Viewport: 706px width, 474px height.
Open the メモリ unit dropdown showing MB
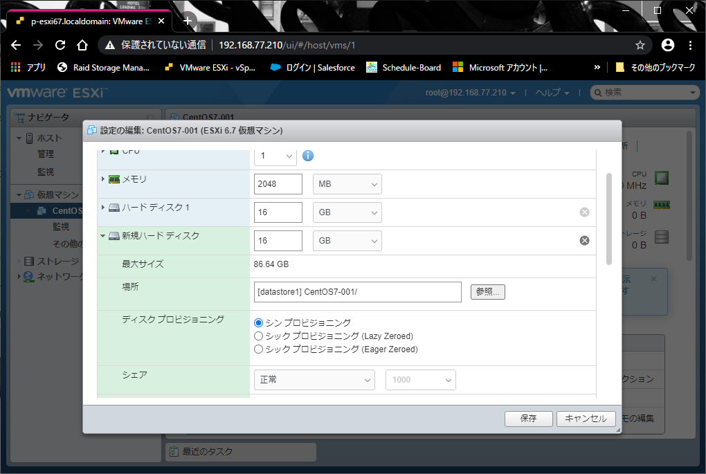point(347,184)
